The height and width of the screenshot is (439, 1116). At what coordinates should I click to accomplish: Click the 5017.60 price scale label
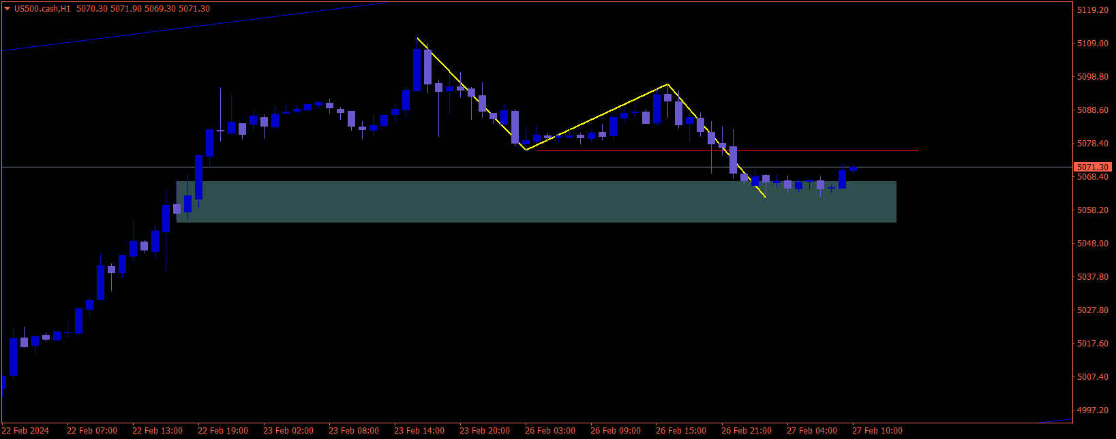click(x=1092, y=344)
